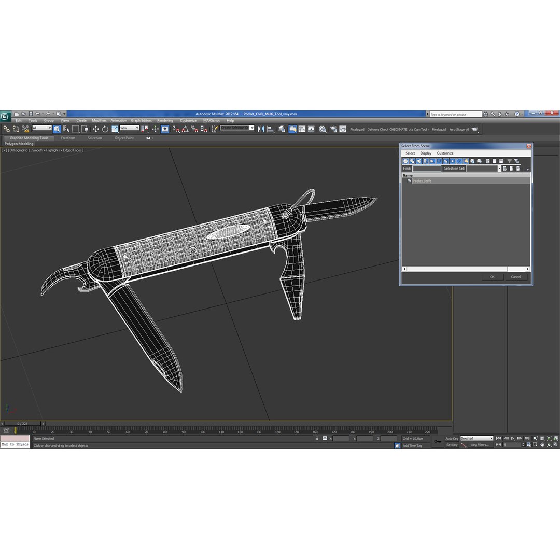Open reference coordinate 'View' dropdown
Image resolution: width=560 pixels, height=560 pixels.
click(129, 128)
